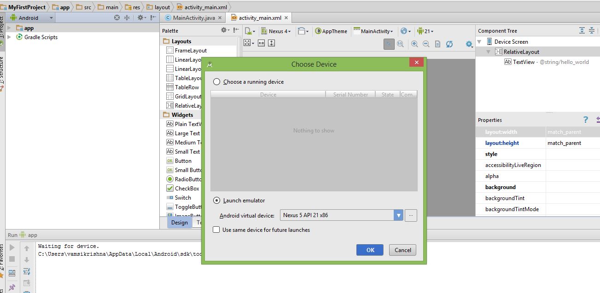Pin the Run tab
Viewport: 600px width, 293px height.
coord(12,287)
